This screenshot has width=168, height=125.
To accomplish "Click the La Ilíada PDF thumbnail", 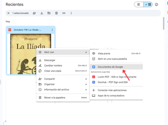I will point(31,54).
